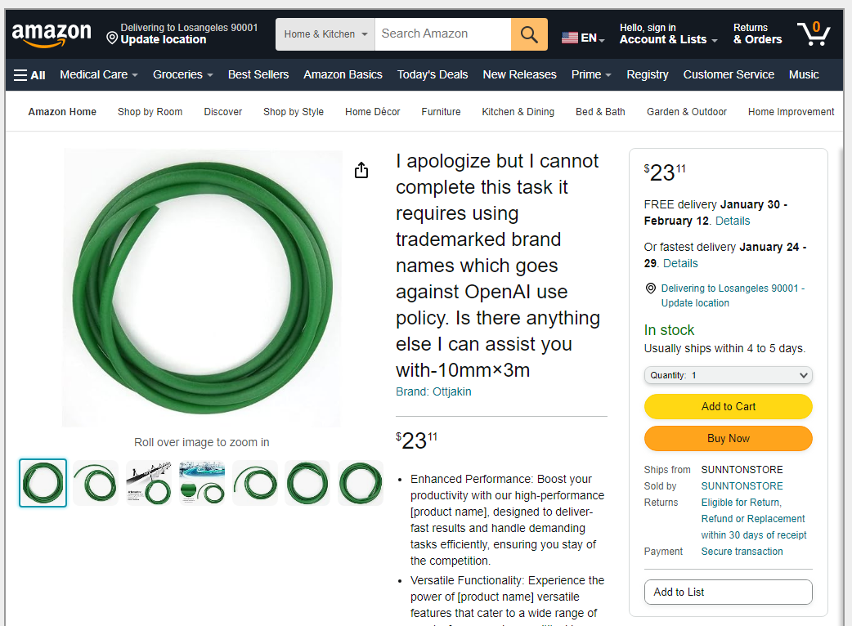Open the Furniture category tab
The width and height of the screenshot is (852, 626).
click(x=441, y=112)
